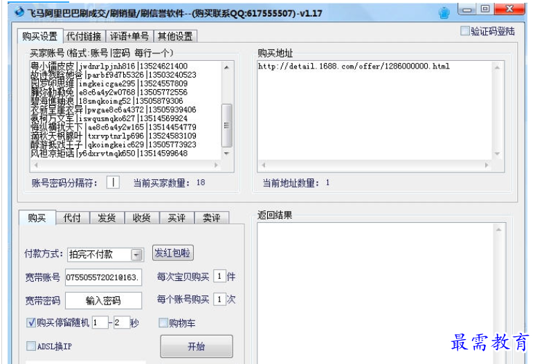
Task: Click the maximum stay seconds field
Action: (122, 322)
